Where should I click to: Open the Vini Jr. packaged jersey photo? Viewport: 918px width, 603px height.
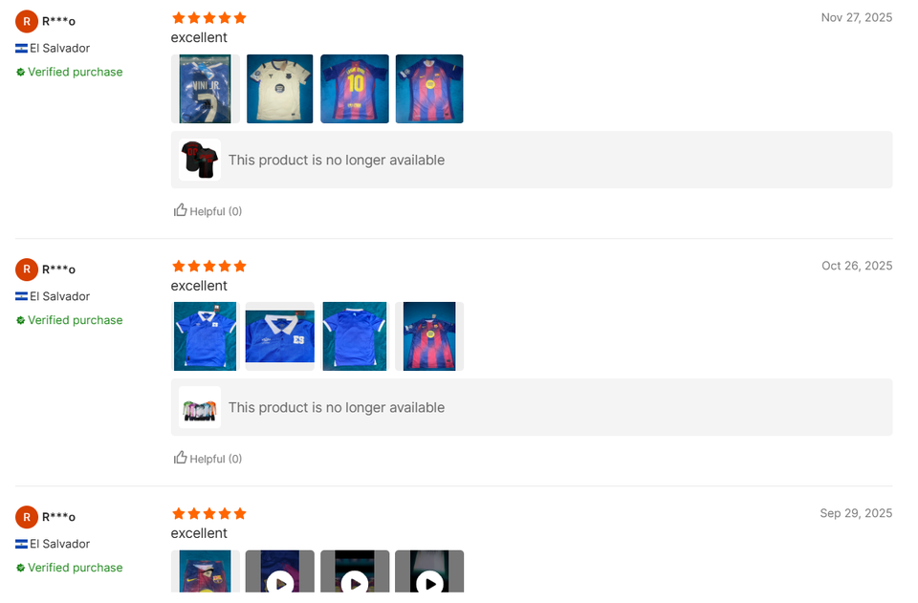(206, 89)
